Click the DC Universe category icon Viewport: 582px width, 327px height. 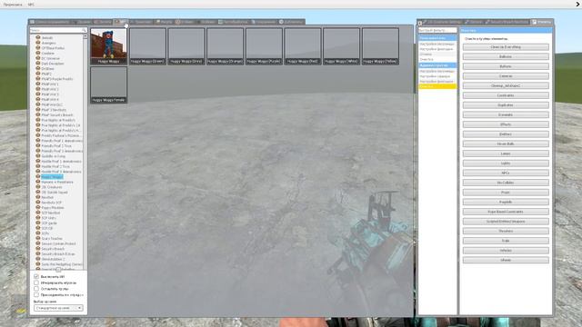point(38,58)
